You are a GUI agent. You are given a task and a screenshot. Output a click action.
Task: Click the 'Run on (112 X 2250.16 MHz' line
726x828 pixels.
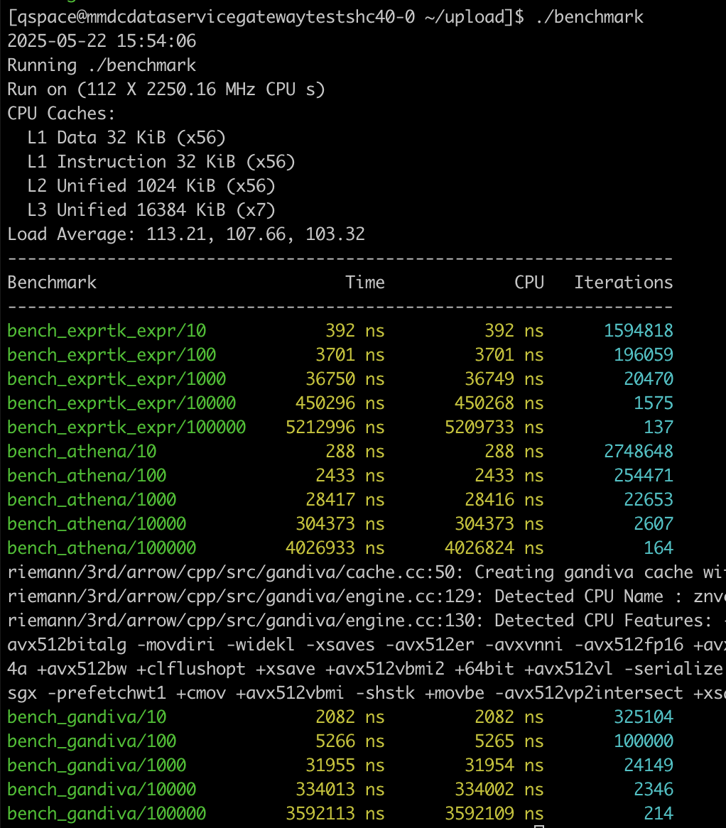point(166,89)
